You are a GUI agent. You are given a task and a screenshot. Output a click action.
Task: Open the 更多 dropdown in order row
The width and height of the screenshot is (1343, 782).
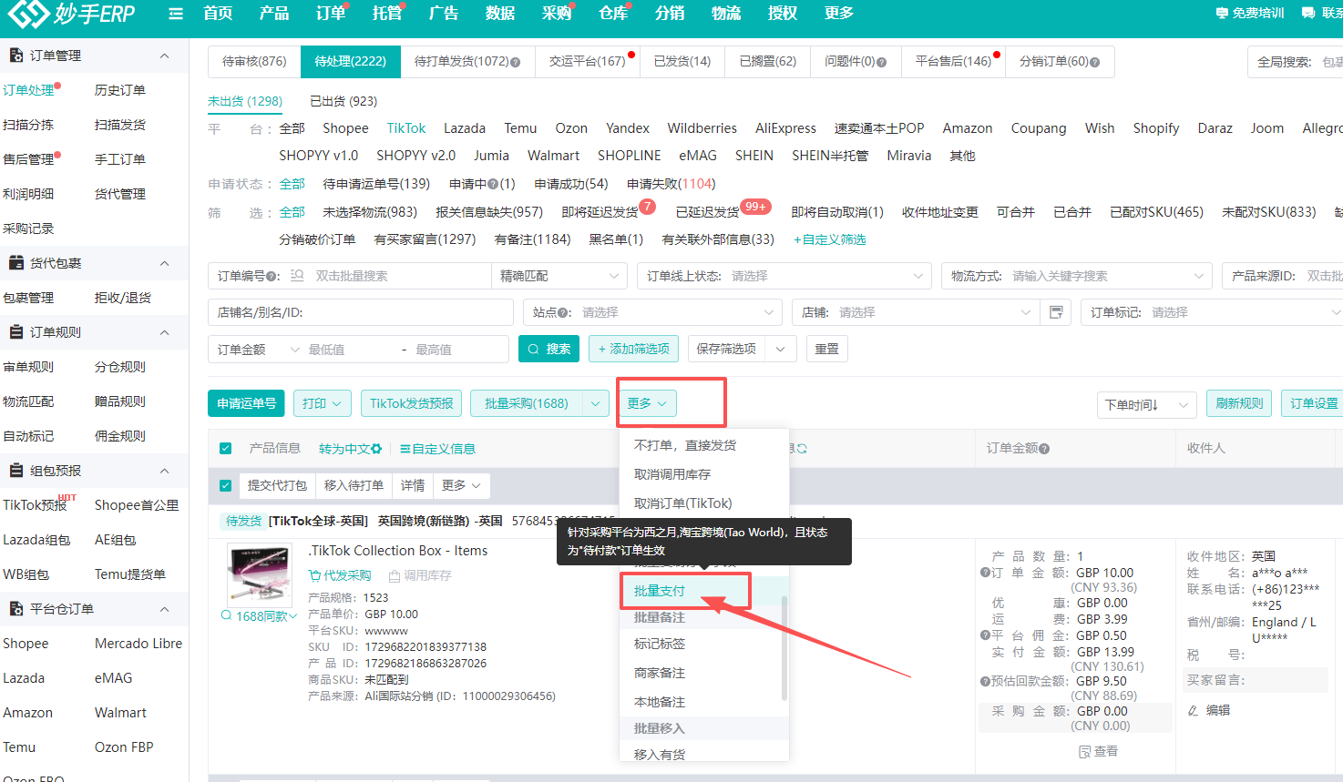pos(462,485)
